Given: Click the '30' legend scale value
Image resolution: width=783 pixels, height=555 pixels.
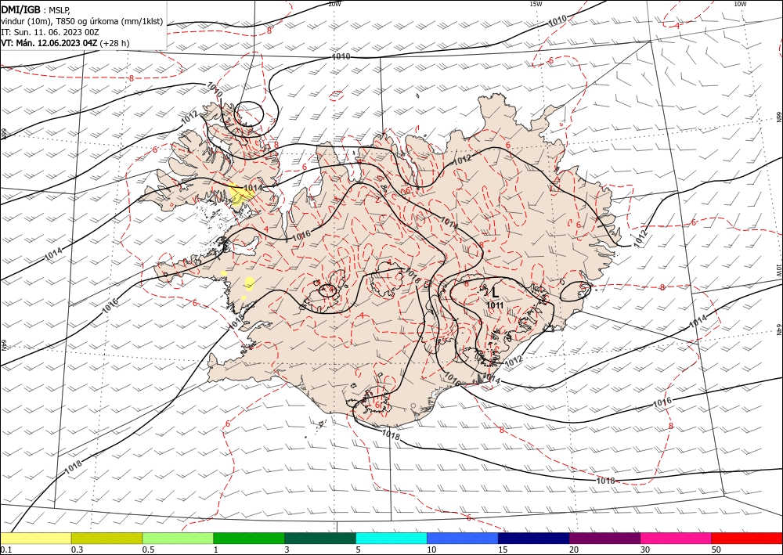Looking at the screenshot, I should point(645,550).
